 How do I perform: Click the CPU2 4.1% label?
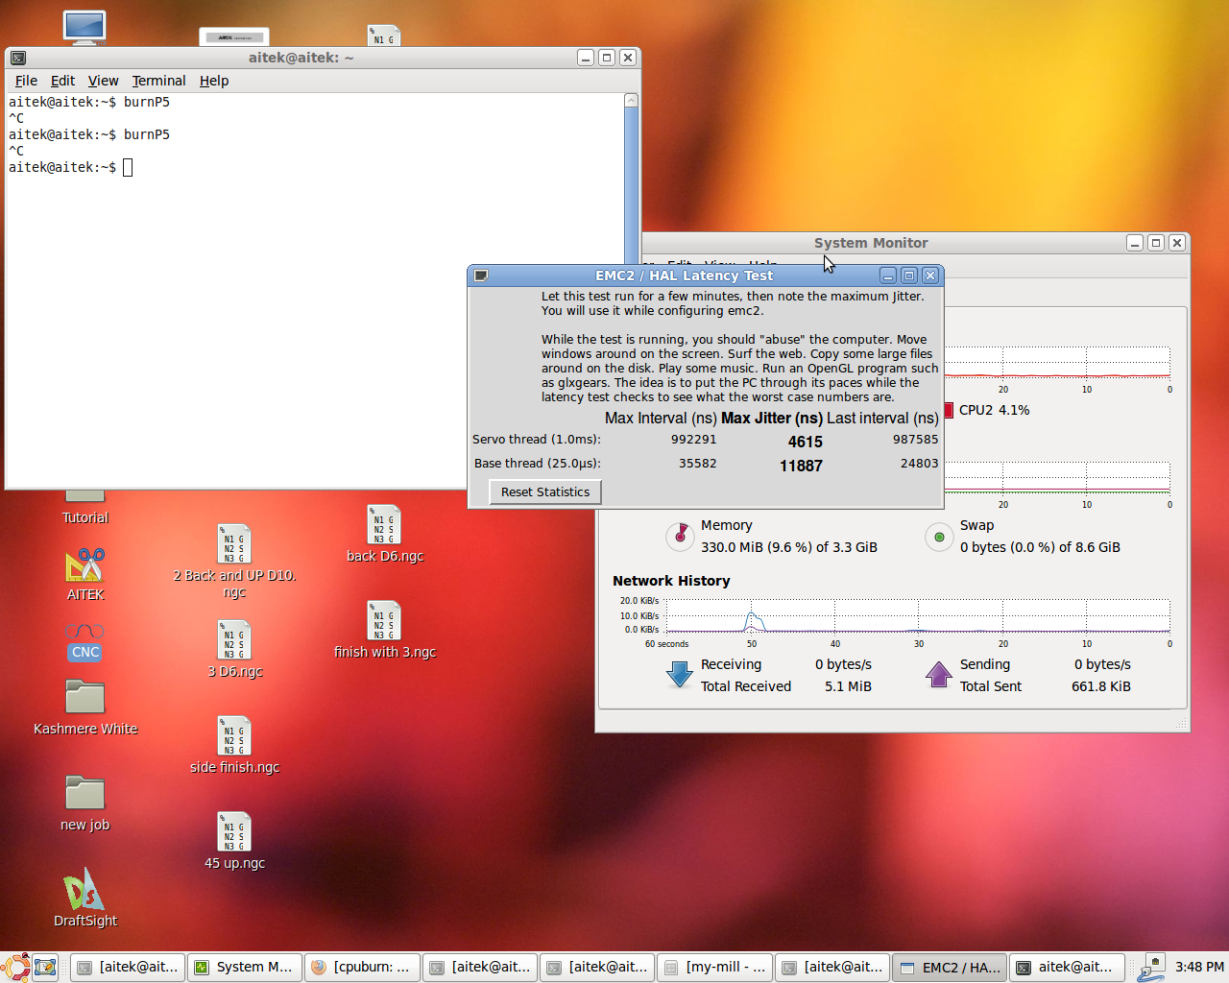tap(994, 410)
